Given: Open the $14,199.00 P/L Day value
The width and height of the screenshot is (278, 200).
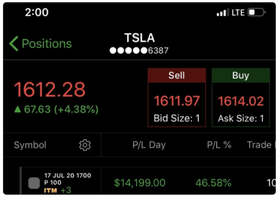Looking at the screenshot, I should point(140,183).
